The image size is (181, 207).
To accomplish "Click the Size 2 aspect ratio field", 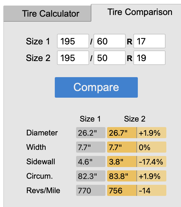I will coord(110,58).
